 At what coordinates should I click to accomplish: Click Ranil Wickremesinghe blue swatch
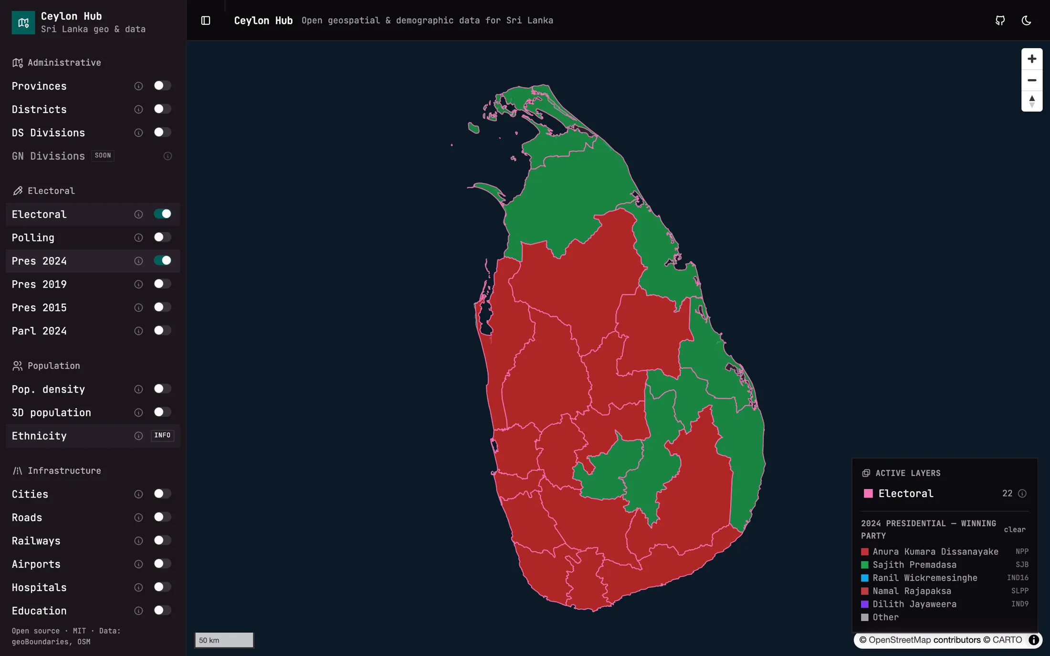[x=865, y=578]
